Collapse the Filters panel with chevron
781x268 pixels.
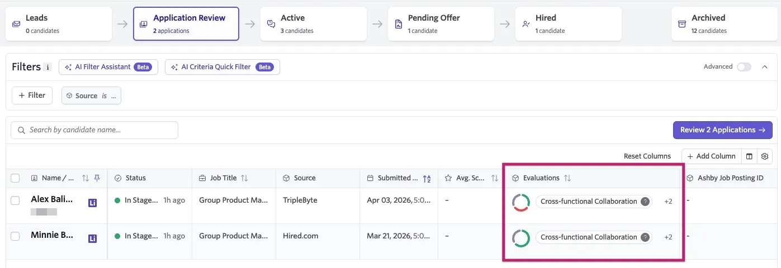coord(765,67)
